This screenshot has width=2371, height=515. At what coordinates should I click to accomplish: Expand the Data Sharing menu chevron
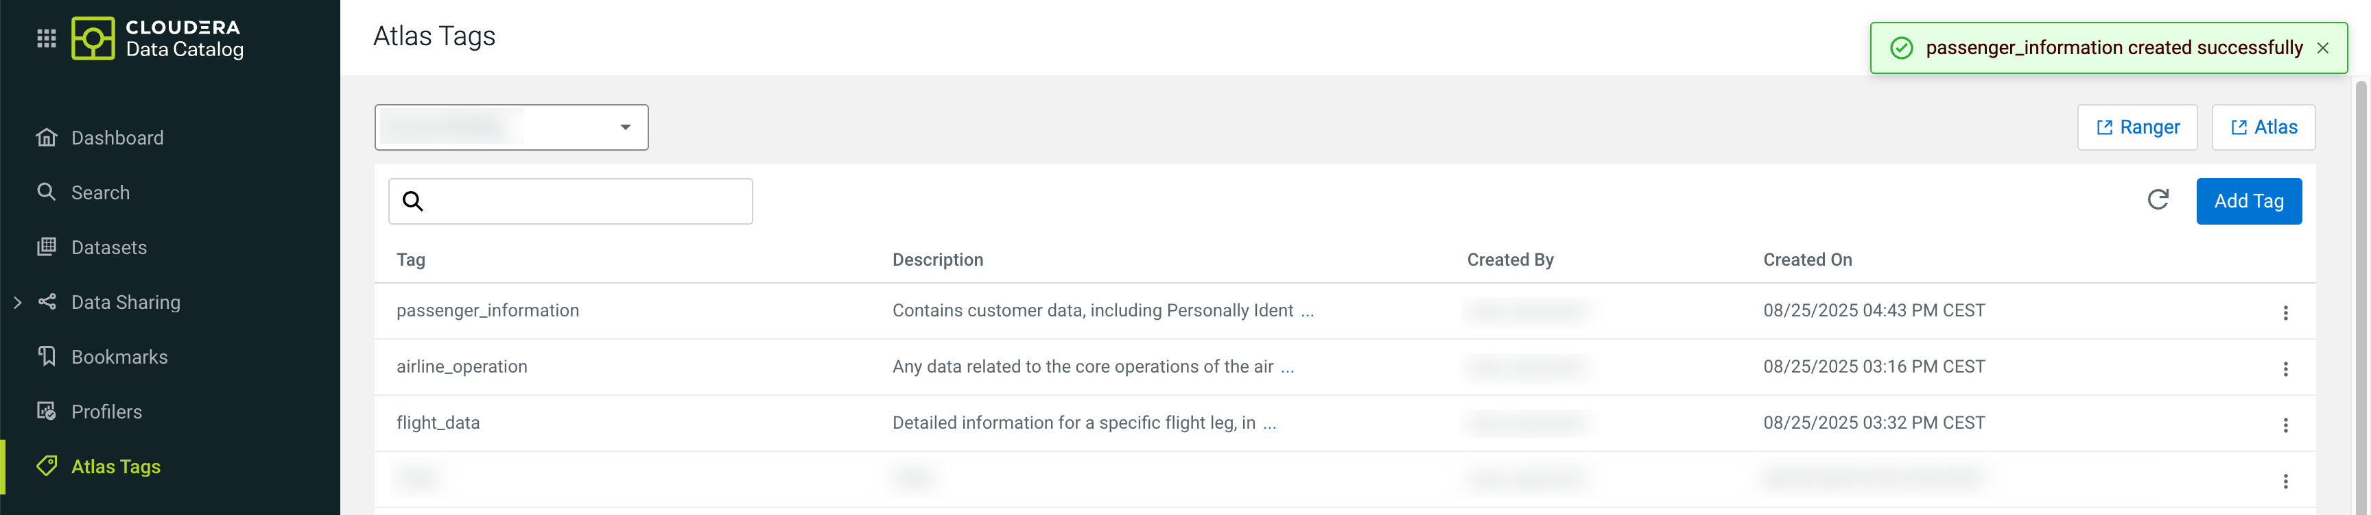[17, 302]
